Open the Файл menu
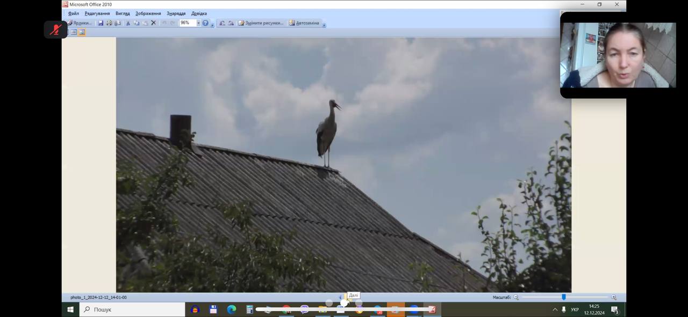 click(x=74, y=13)
